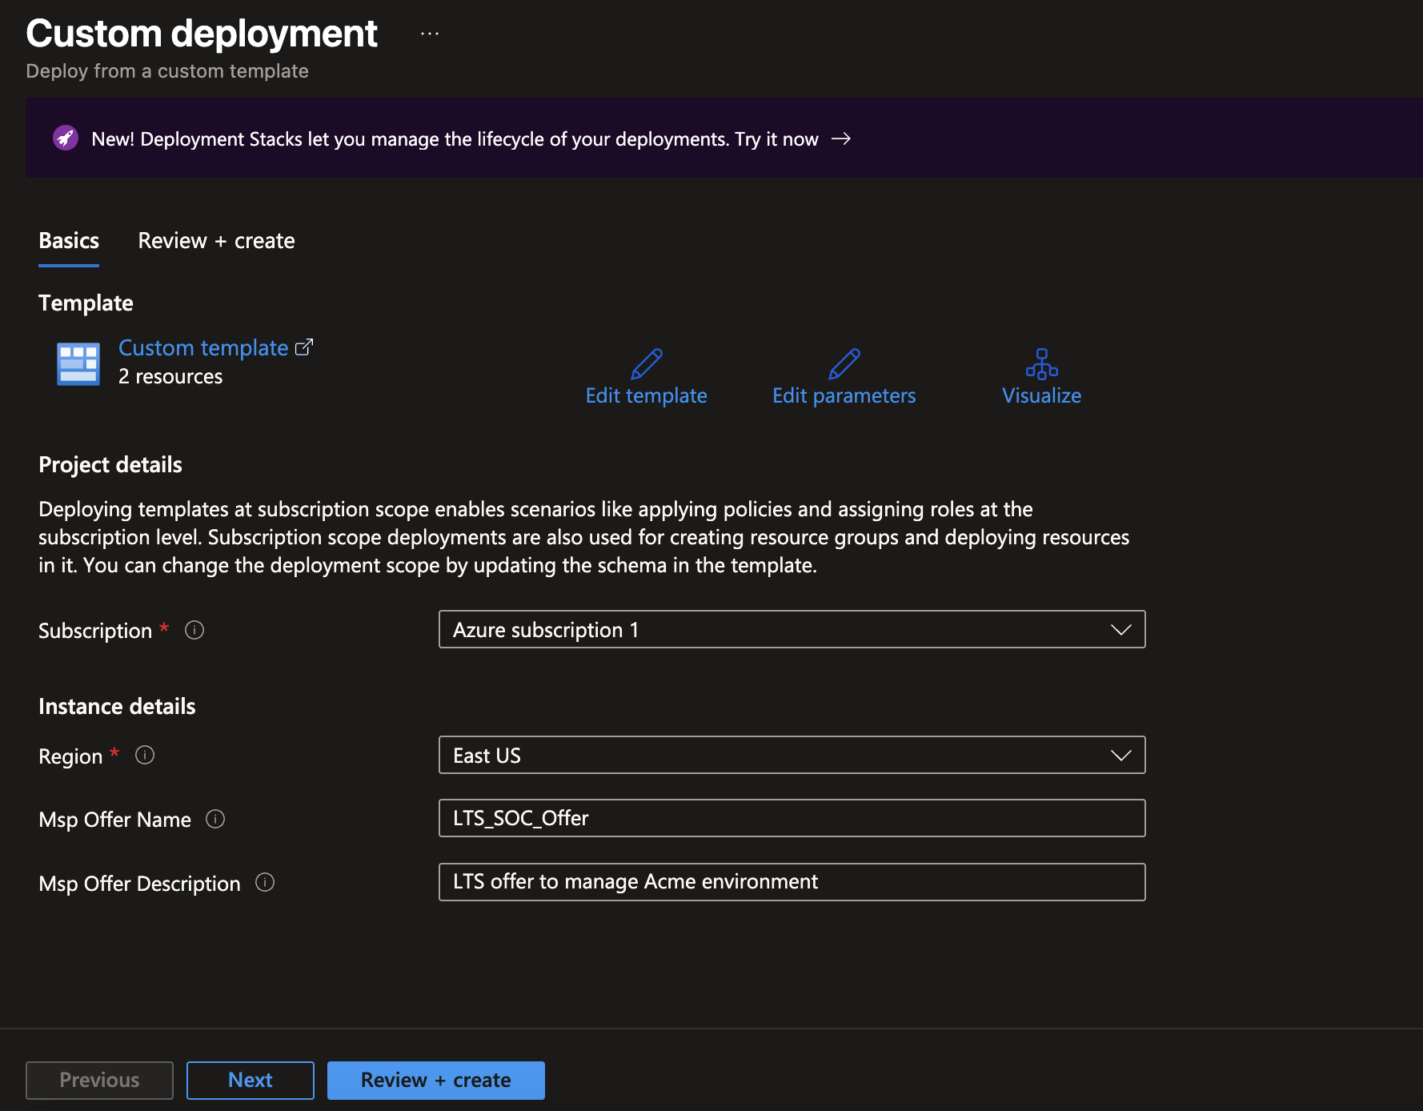Open the Edit template link

coord(647,395)
